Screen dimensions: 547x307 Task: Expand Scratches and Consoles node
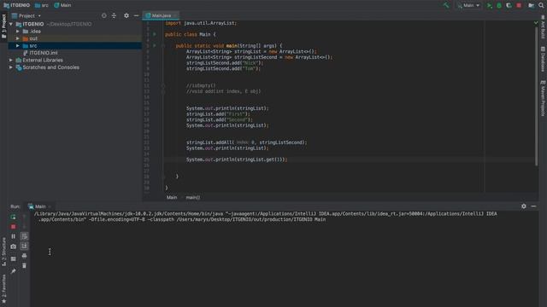11,67
